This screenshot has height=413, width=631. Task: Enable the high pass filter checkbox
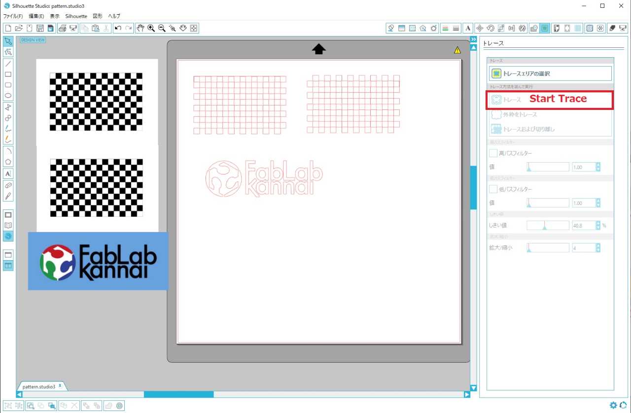[493, 153]
